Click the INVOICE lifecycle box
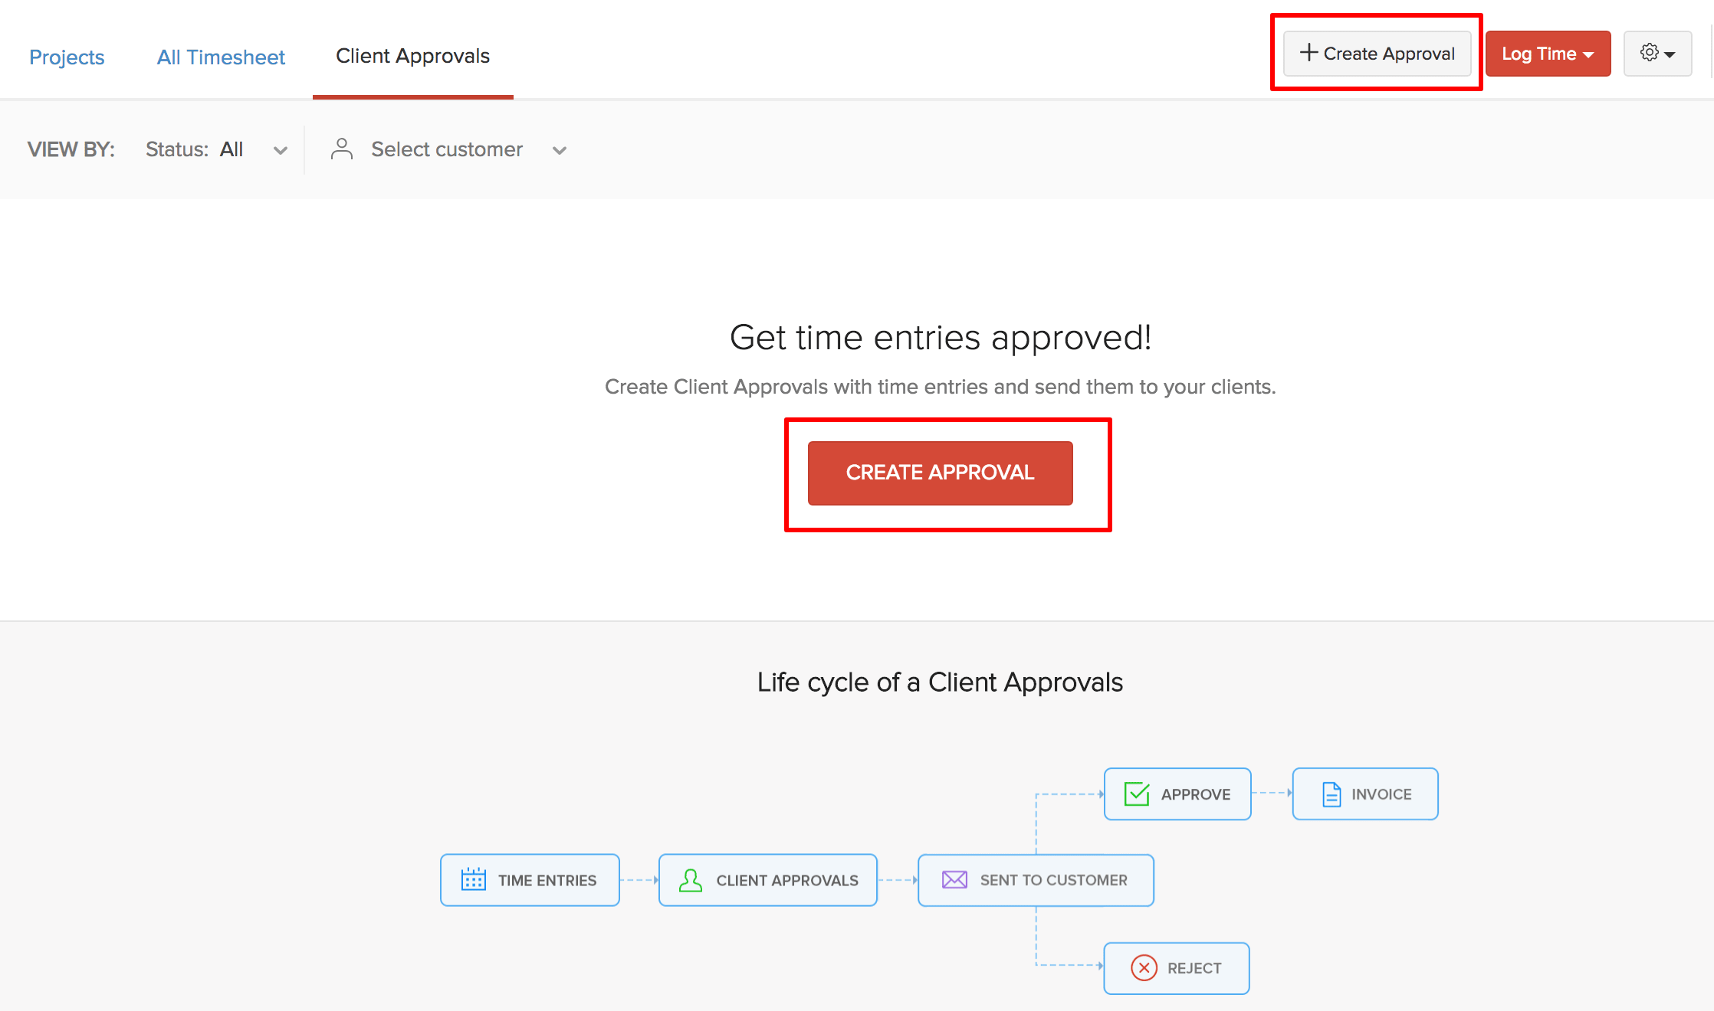Screen dimensions: 1714x1011 point(1365,794)
